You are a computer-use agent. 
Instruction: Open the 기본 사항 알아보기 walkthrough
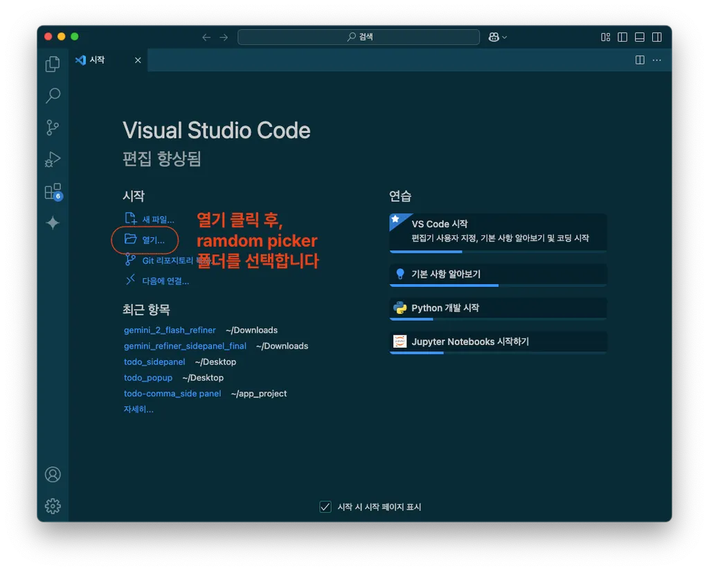pos(498,276)
